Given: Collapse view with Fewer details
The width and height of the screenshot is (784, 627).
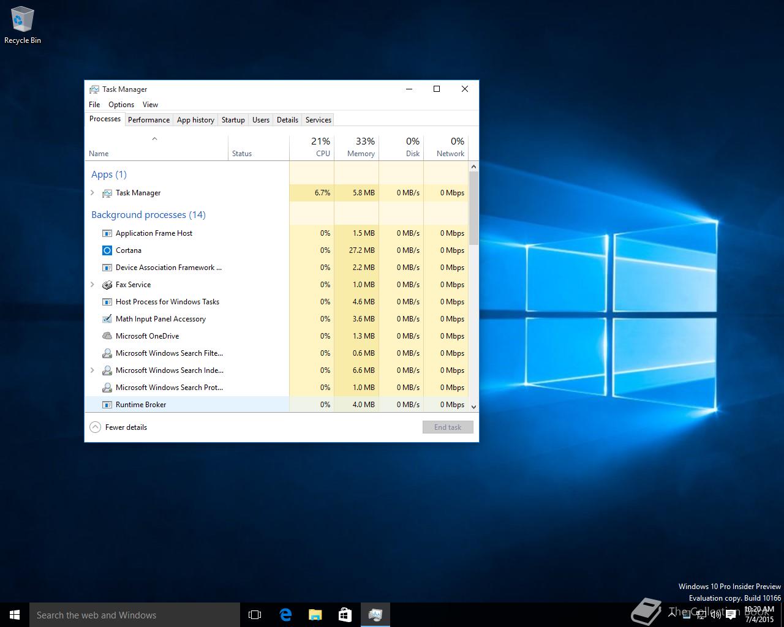Looking at the screenshot, I should [x=118, y=427].
